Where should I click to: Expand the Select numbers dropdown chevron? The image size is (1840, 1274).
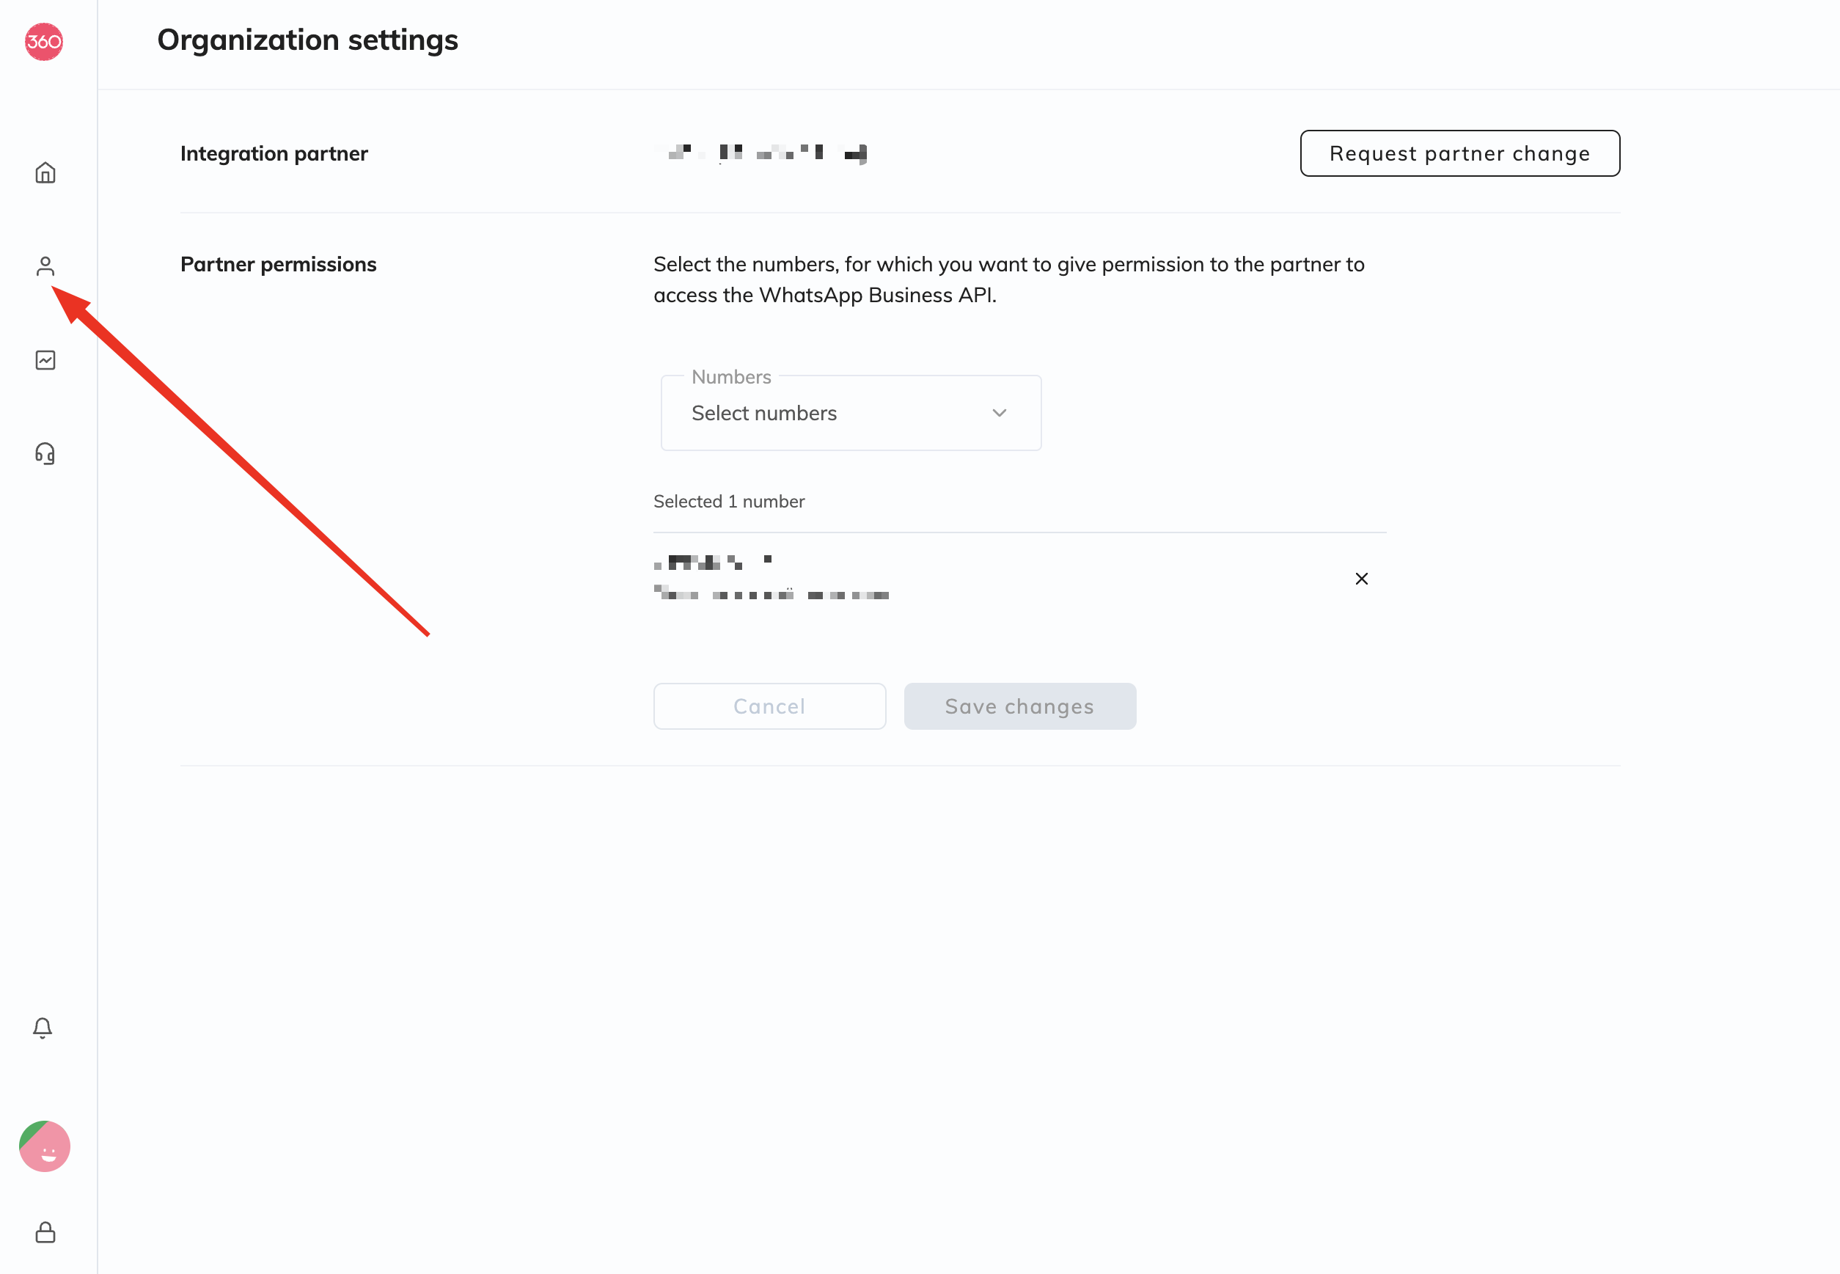coord(999,413)
